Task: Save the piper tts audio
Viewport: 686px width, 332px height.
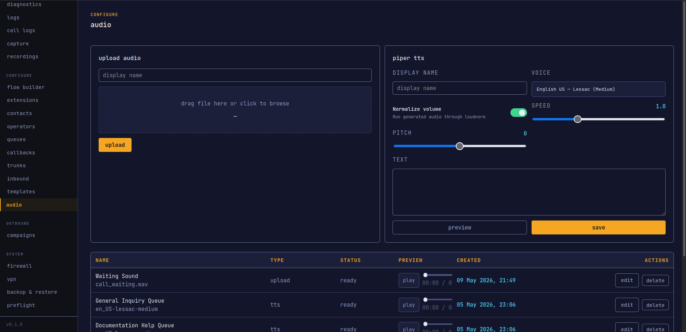Action: tap(598, 228)
